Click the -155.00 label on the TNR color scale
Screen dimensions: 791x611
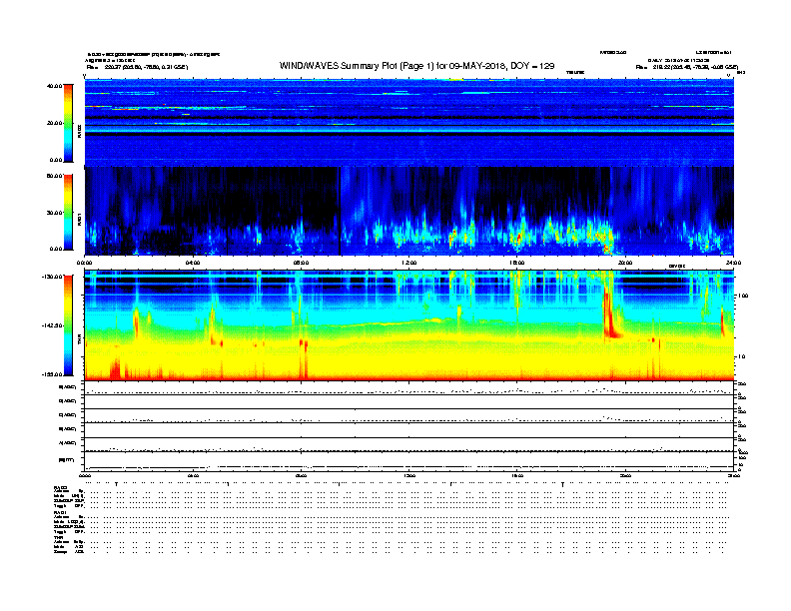(52, 374)
